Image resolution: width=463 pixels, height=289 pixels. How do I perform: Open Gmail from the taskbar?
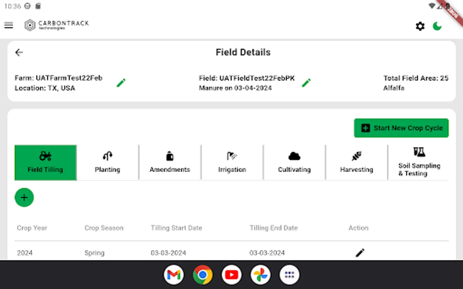click(x=174, y=275)
